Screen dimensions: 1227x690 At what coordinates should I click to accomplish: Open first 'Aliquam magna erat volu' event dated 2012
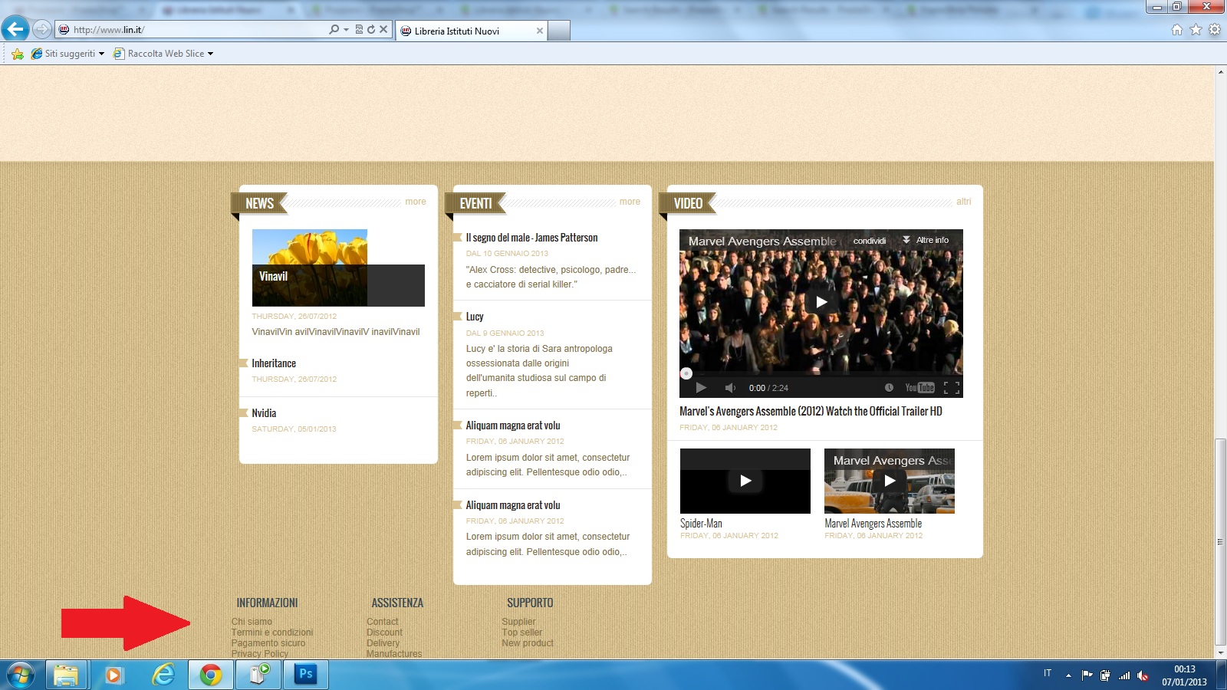click(x=513, y=426)
